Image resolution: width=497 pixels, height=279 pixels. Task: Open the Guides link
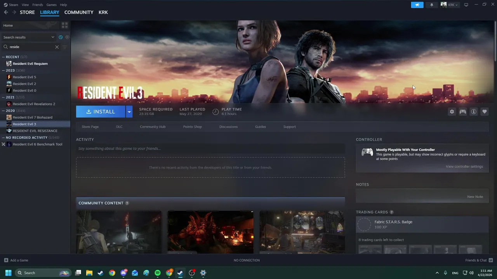click(261, 127)
